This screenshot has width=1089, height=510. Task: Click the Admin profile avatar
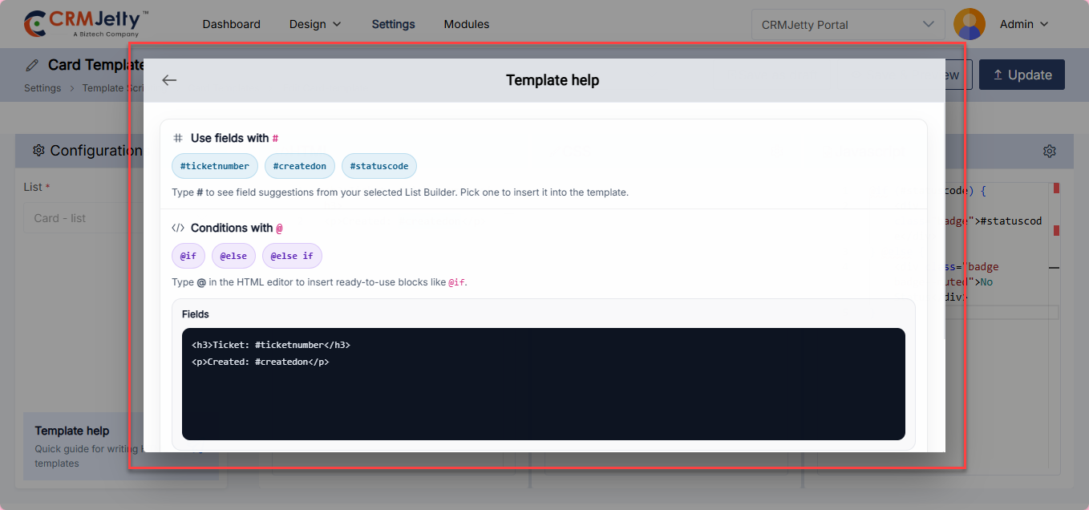click(x=969, y=24)
